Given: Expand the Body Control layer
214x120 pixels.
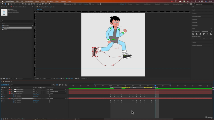Looking at the screenshot, I should 8,90.
